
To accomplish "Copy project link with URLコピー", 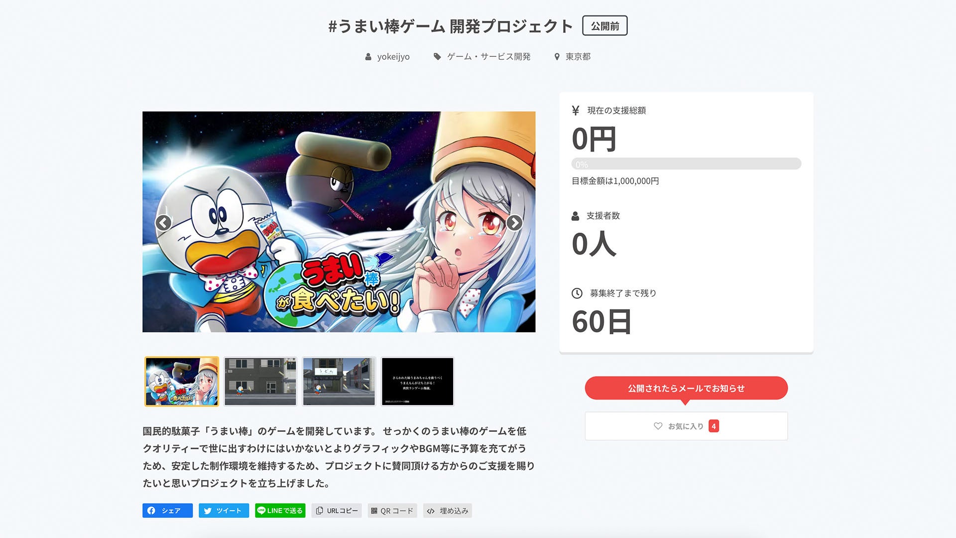I will (337, 511).
